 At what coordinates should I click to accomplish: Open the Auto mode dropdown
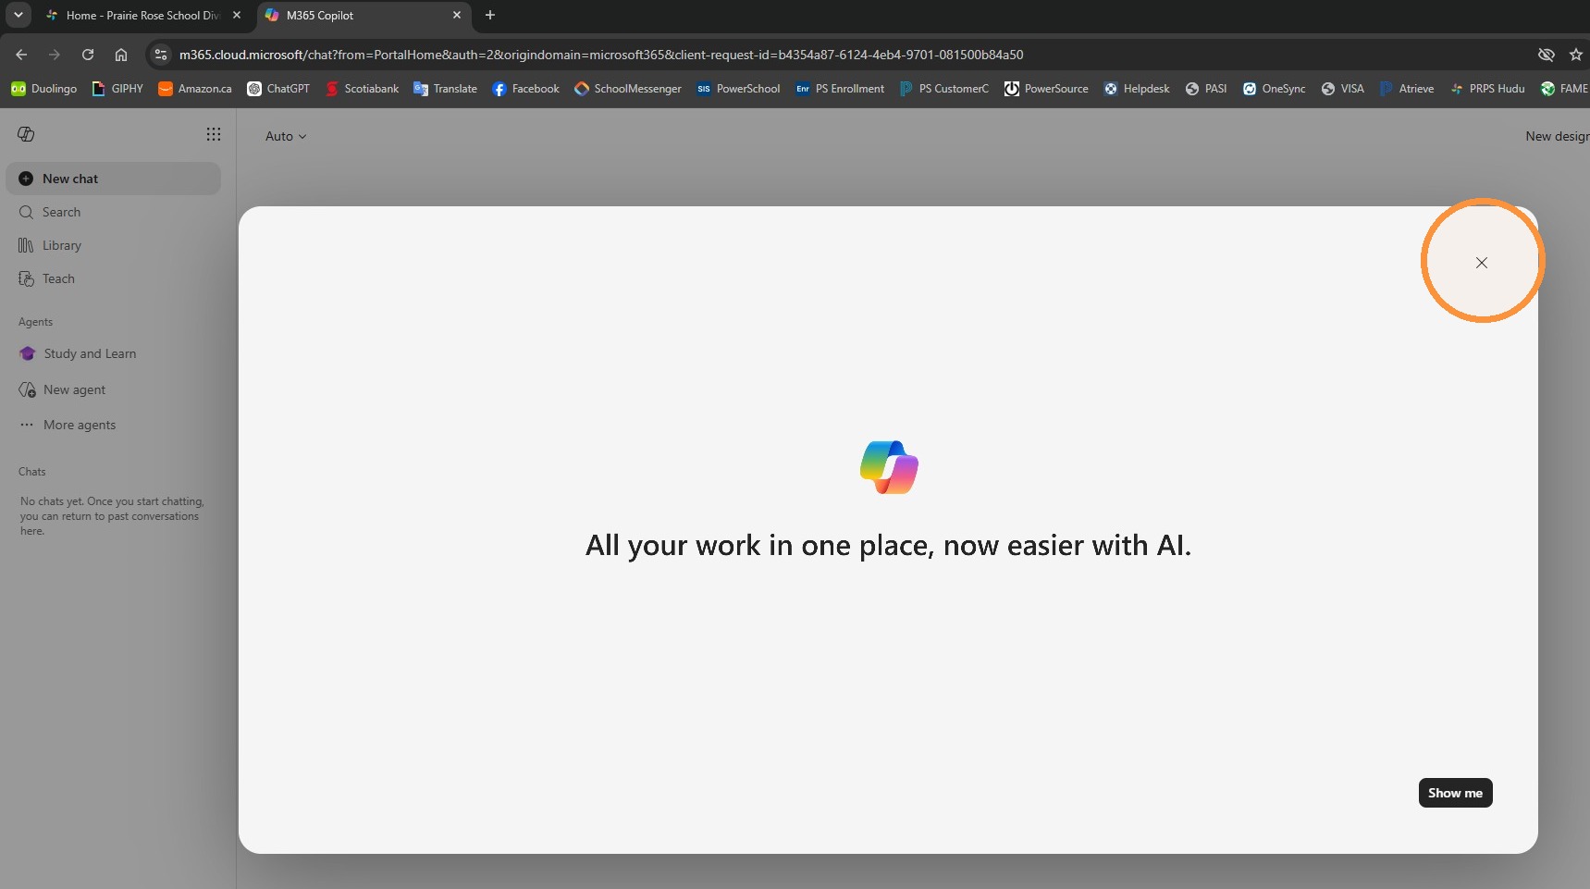click(x=285, y=136)
